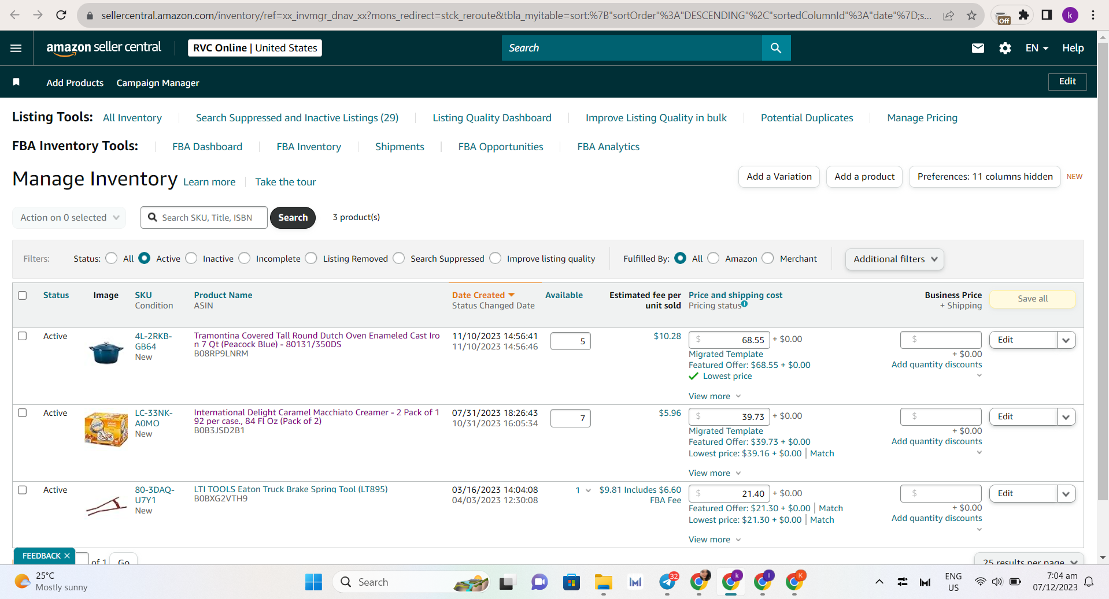Screen dimensions: 1109x599
Task: Show hidden system tray icons
Action: pos(879,582)
